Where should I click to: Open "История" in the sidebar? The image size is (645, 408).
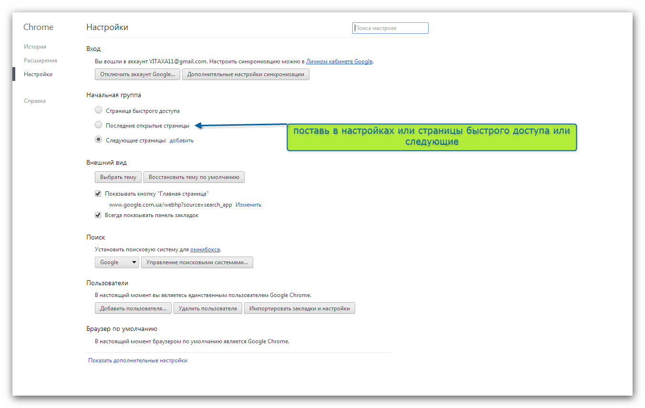[35, 47]
